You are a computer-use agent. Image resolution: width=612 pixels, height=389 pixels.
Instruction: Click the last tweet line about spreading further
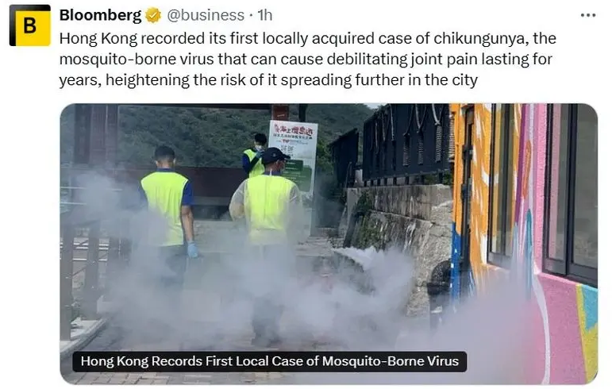click(x=268, y=80)
